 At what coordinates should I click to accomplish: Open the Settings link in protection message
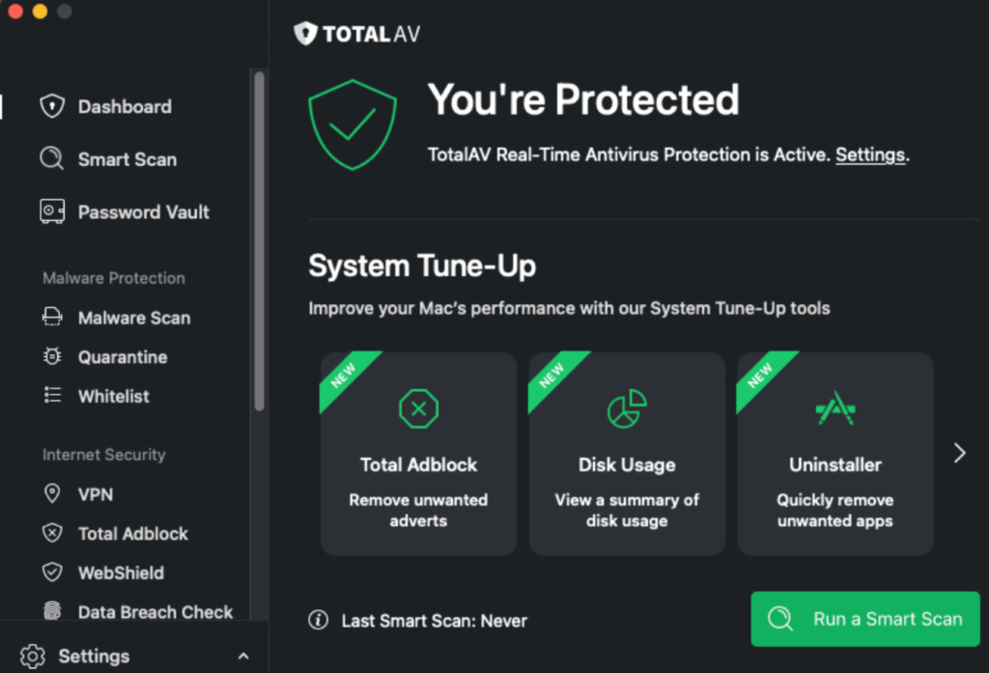(868, 154)
